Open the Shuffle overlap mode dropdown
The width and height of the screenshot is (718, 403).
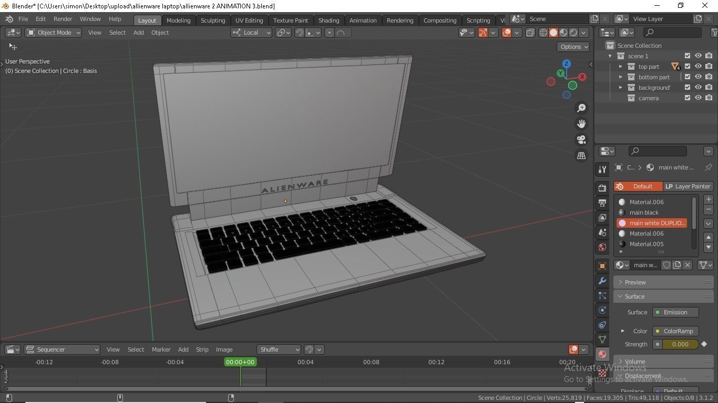(279, 349)
